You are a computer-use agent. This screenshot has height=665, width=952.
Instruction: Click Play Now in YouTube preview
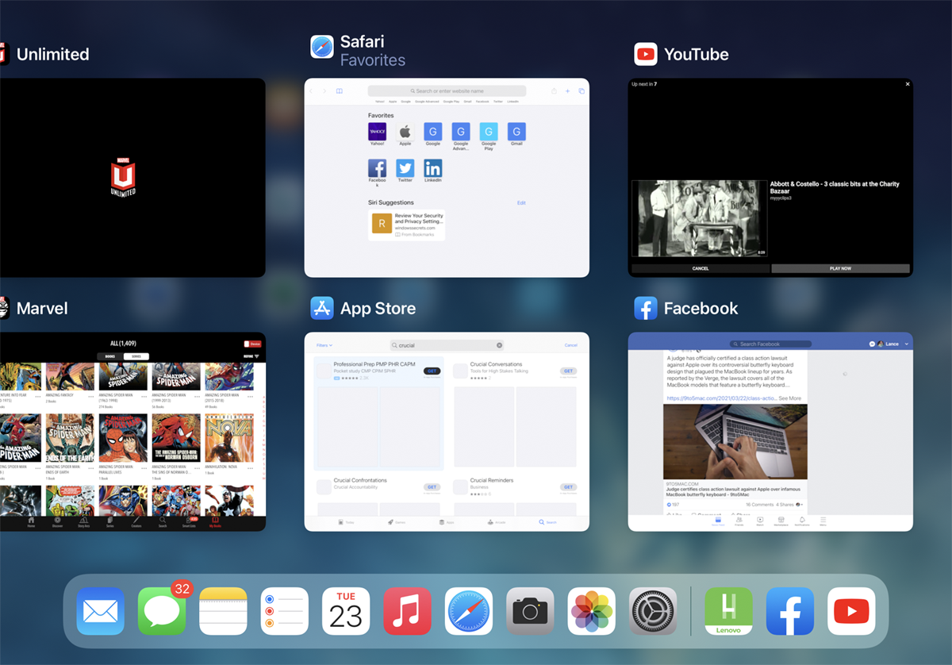tap(840, 268)
